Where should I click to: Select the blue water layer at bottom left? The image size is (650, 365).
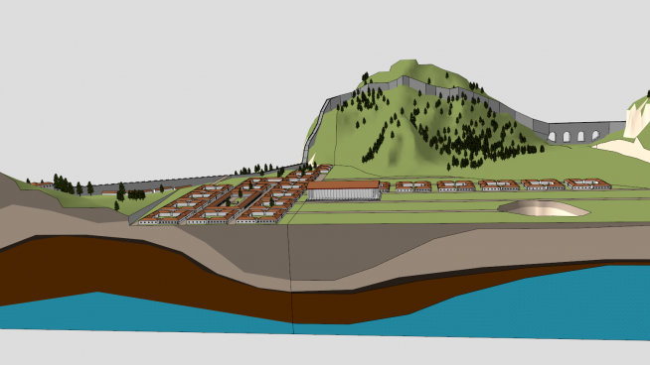coord(124,312)
